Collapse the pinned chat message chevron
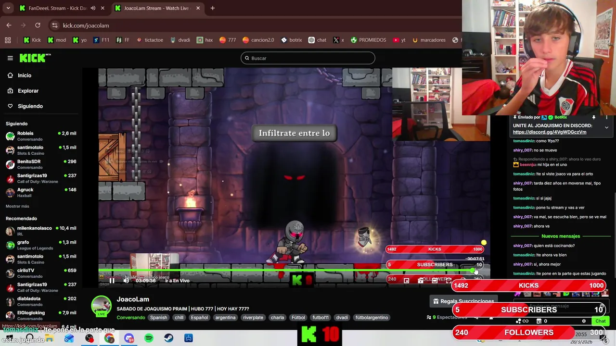 [606, 127]
